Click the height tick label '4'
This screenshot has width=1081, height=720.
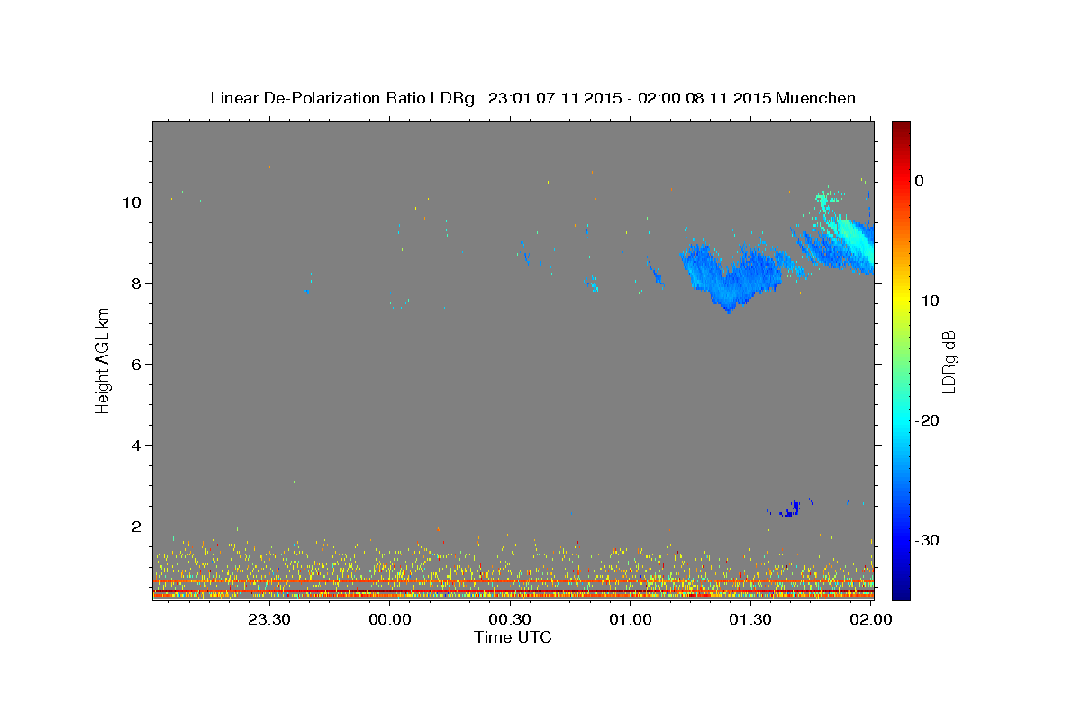pyautogui.click(x=137, y=445)
